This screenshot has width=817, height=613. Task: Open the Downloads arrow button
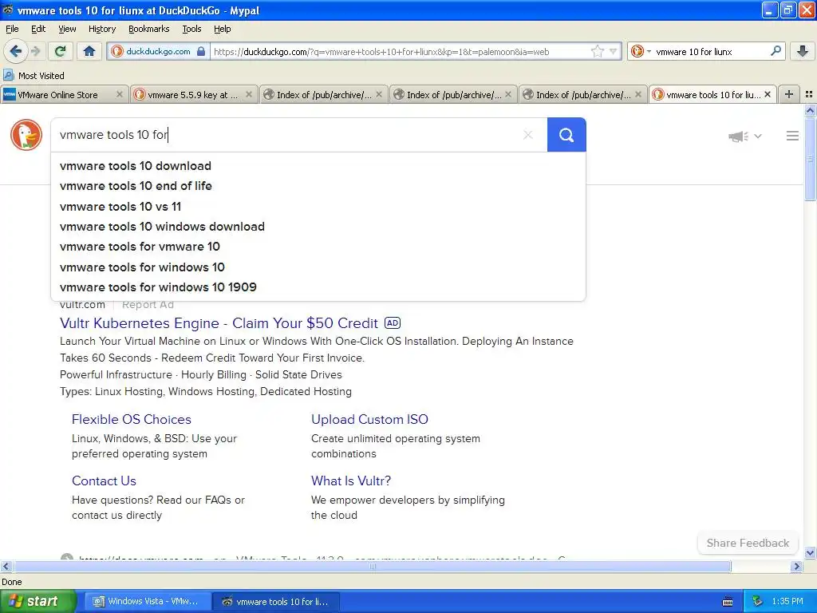[x=803, y=51]
